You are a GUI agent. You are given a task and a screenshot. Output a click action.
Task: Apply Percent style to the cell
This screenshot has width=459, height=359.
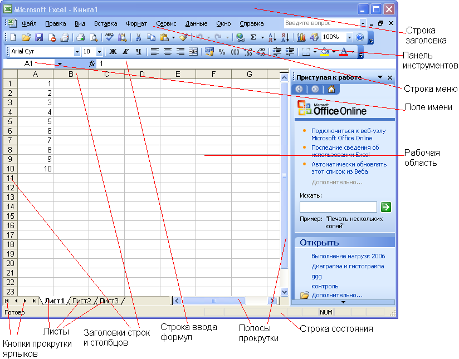(222, 52)
